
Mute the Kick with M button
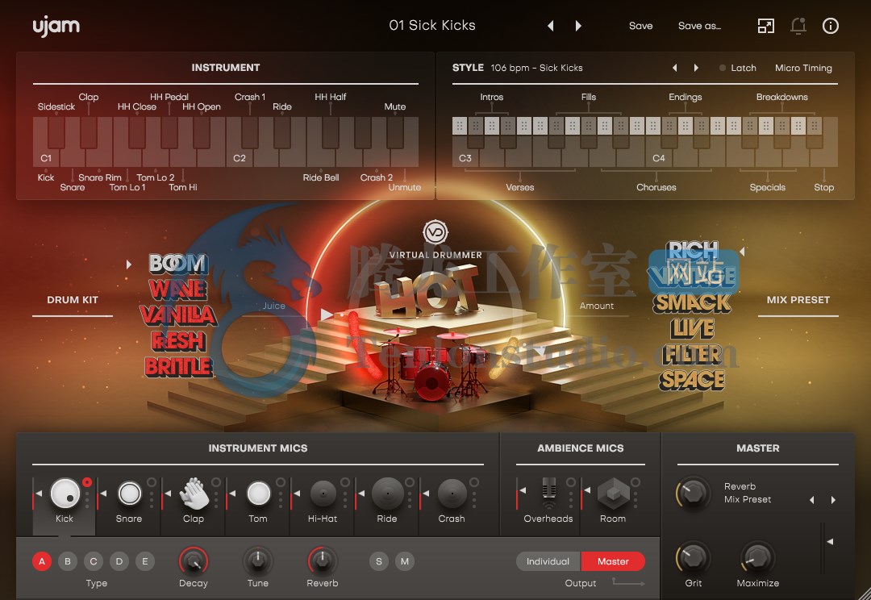tap(404, 561)
